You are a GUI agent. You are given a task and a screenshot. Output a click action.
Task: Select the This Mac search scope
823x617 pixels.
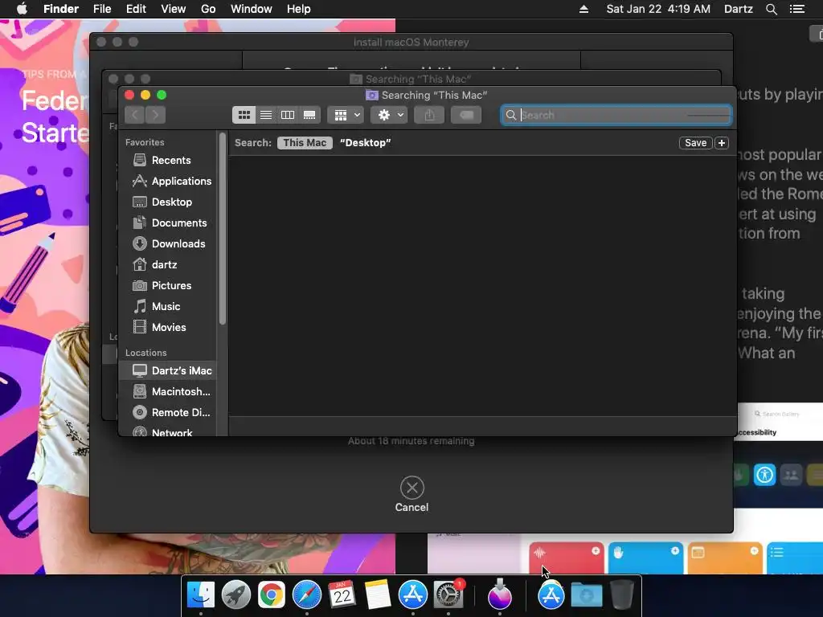tap(305, 143)
